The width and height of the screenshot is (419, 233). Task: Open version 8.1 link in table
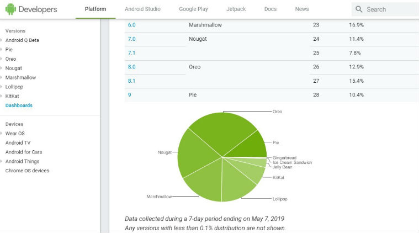pos(131,81)
